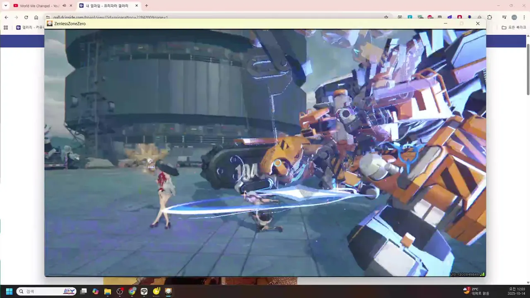Open the Chrome apps grid shortcut
The height and width of the screenshot is (298, 530).
coord(6,27)
